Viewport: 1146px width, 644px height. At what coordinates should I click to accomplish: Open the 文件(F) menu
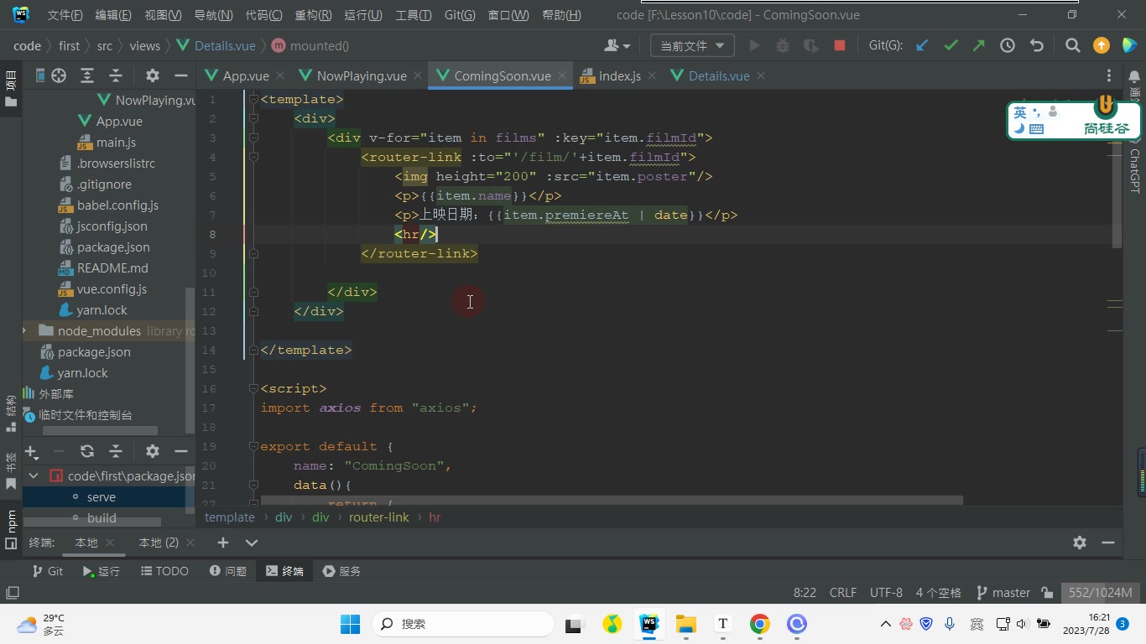pyautogui.click(x=65, y=15)
